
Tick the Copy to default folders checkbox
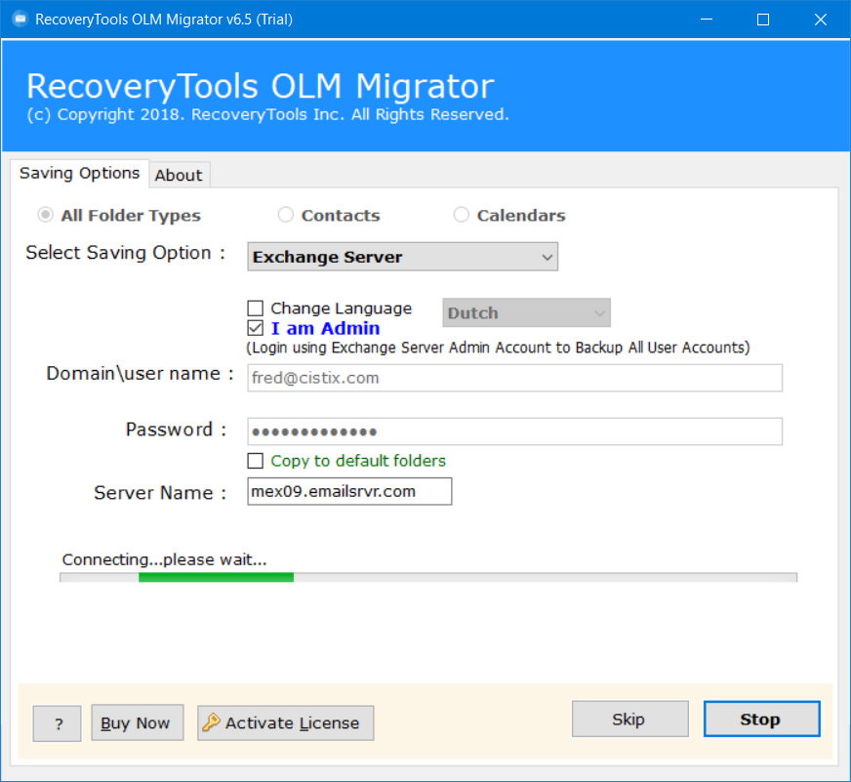pyautogui.click(x=255, y=461)
